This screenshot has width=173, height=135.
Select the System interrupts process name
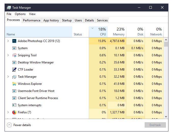pyautogui.click(x=30, y=105)
